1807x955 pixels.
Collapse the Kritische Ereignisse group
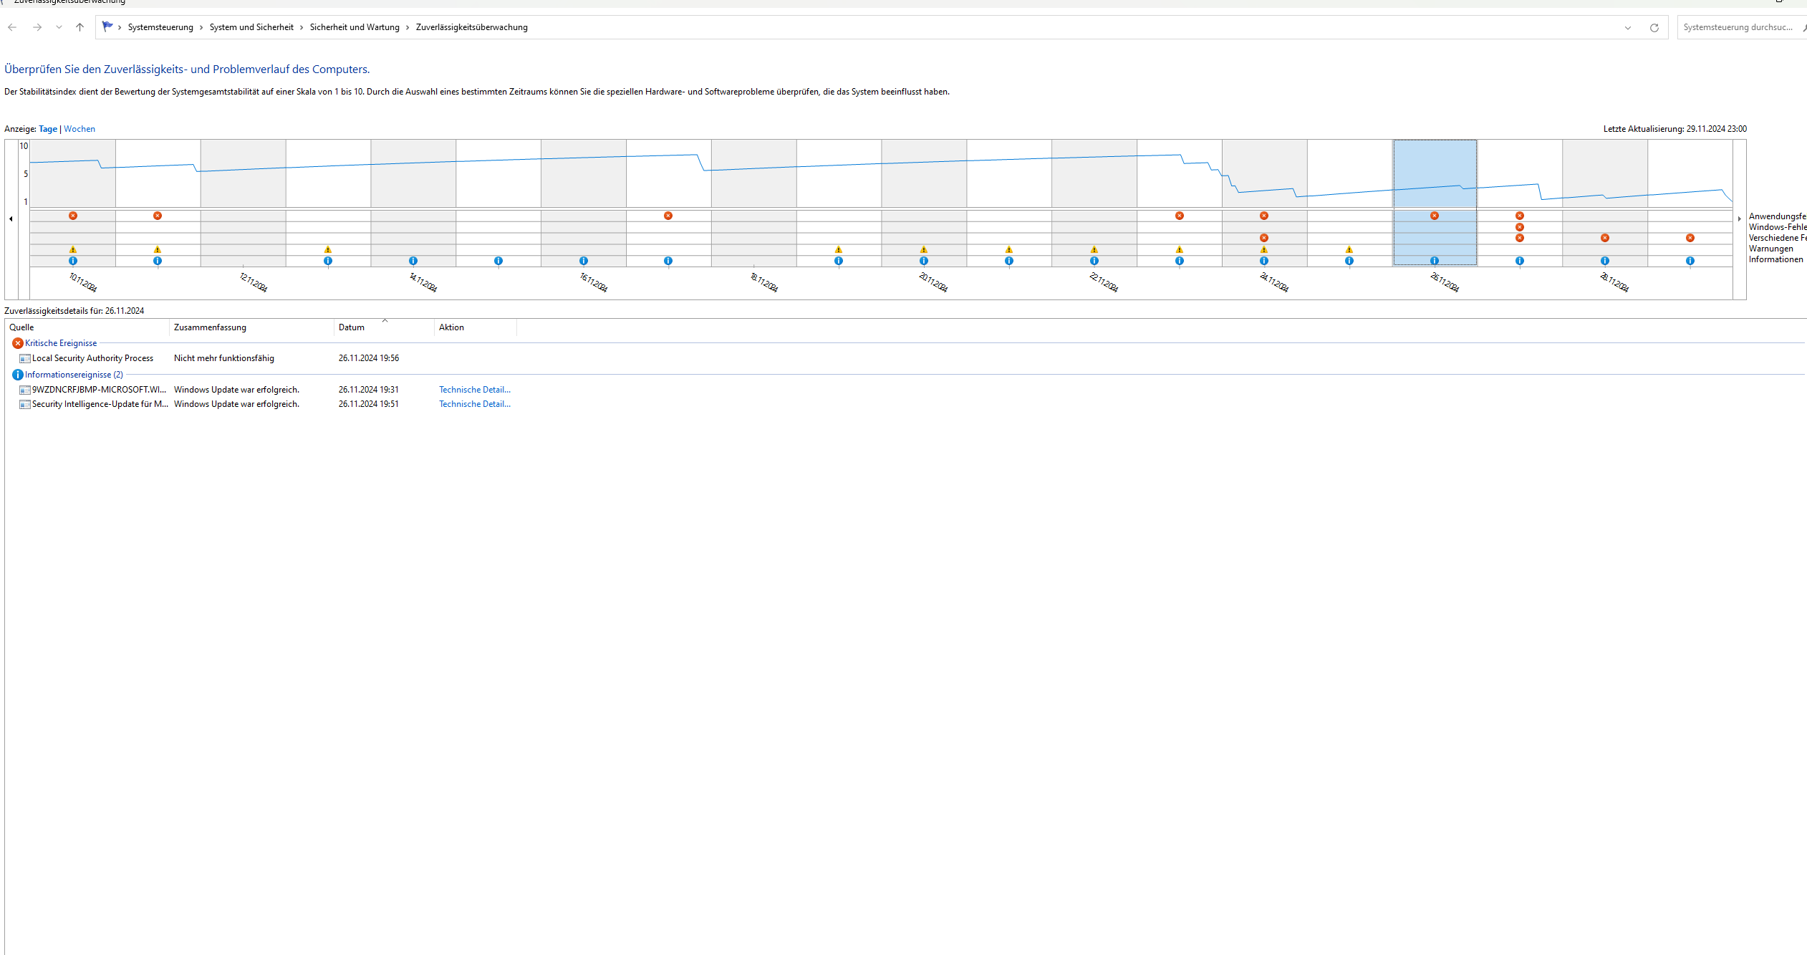pyautogui.click(x=60, y=343)
